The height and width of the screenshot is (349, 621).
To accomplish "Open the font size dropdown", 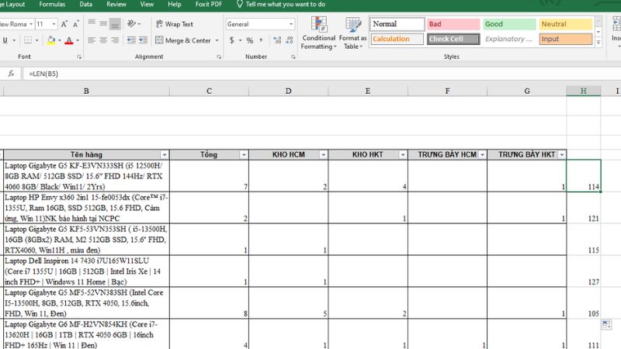I will (54, 24).
